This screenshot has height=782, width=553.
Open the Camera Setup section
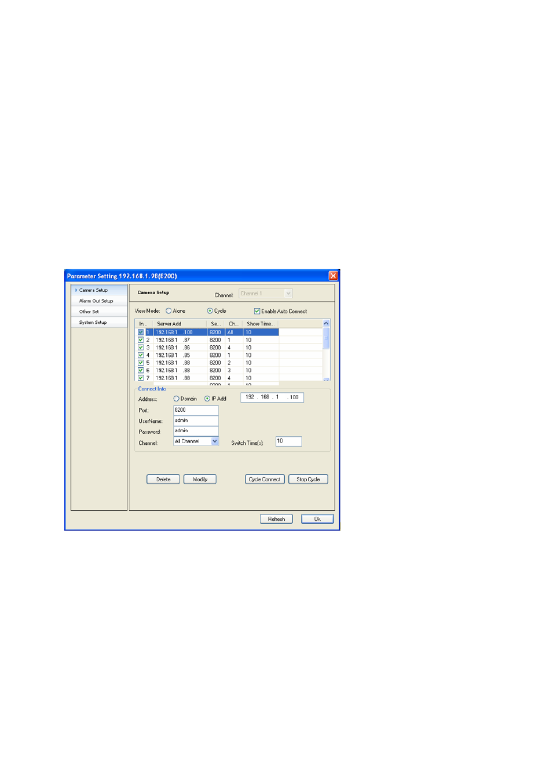pyautogui.click(x=99, y=290)
